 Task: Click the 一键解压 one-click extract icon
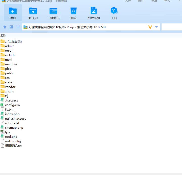(x=53, y=11)
